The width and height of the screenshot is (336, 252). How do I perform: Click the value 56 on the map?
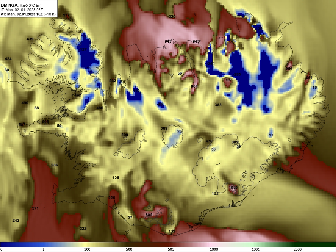pyautogui.click(x=213, y=150)
